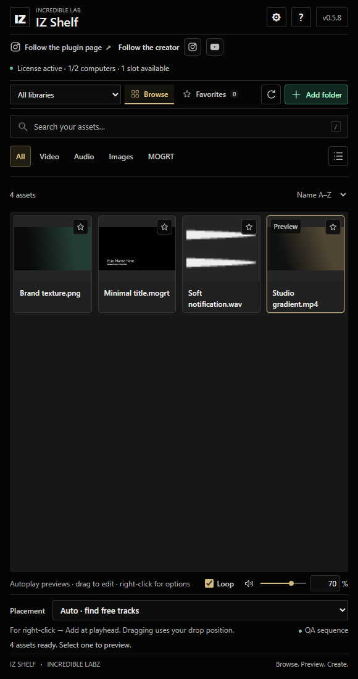Click the Brand texture.png file name

click(x=50, y=293)
